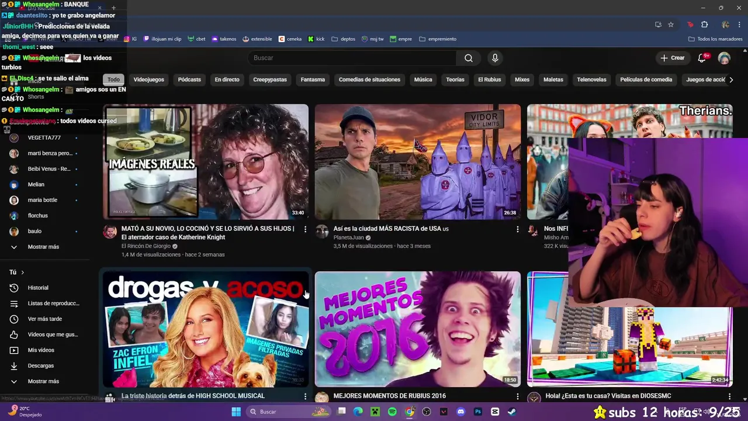Open options for High School Musical video
Image resolution: width=748 pixels, height=421 pixels.
[x=305, y=396]
